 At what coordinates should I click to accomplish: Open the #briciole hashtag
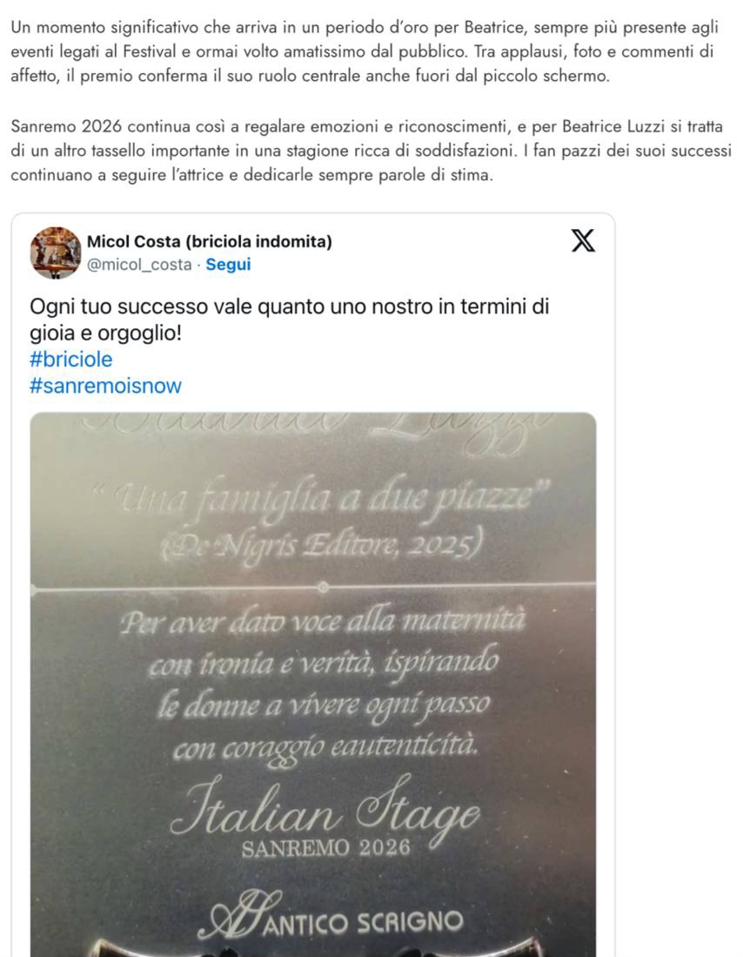[70, 359]
